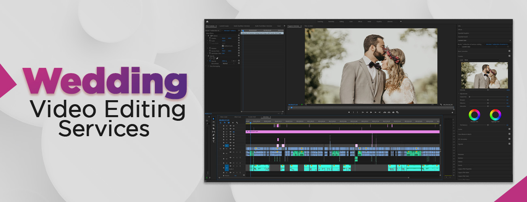The image size is (527, 202).
Task: Enable the Uniform Scale checkbox
Action: [223, 46]
